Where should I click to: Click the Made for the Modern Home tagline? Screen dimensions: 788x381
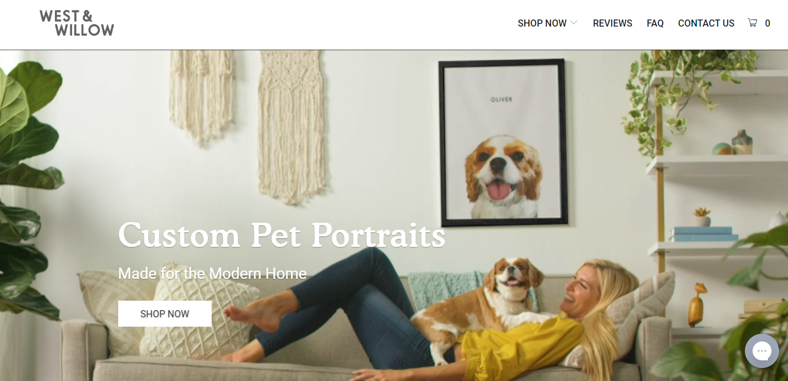coord(212,273)
